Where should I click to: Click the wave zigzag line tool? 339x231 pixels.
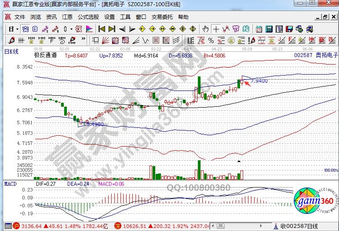(x=146, y=40)
